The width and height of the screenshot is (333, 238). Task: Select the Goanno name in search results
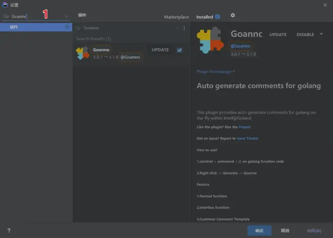(x=101, y=50)
